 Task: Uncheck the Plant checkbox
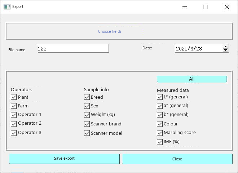pyautogui.click(x=14, y=97)
